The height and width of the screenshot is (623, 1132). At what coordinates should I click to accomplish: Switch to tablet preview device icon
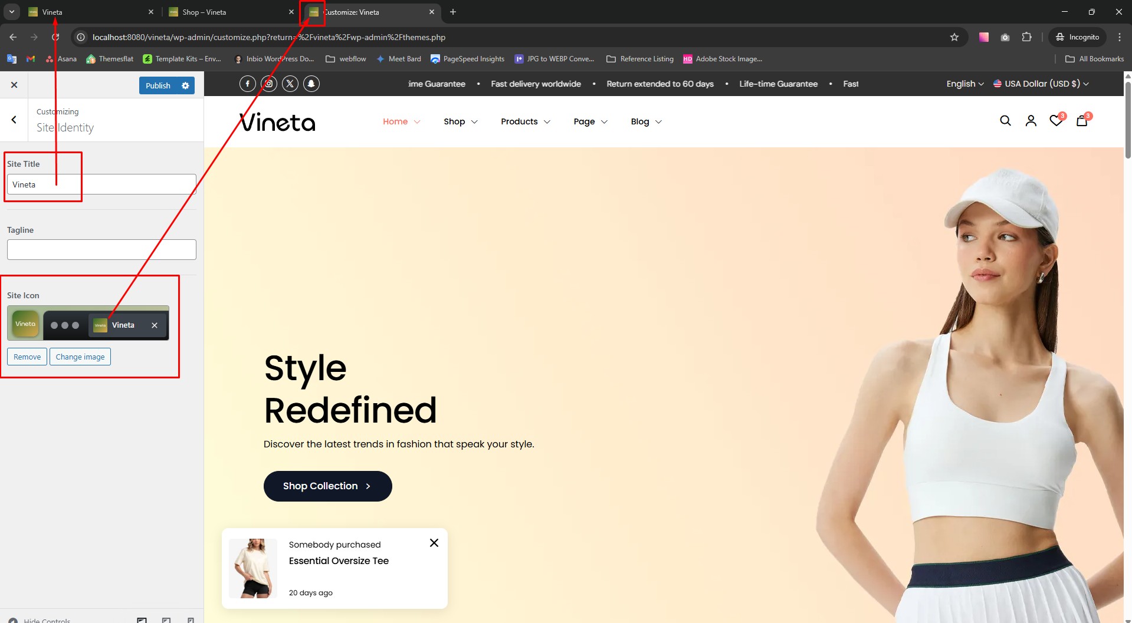166,620
